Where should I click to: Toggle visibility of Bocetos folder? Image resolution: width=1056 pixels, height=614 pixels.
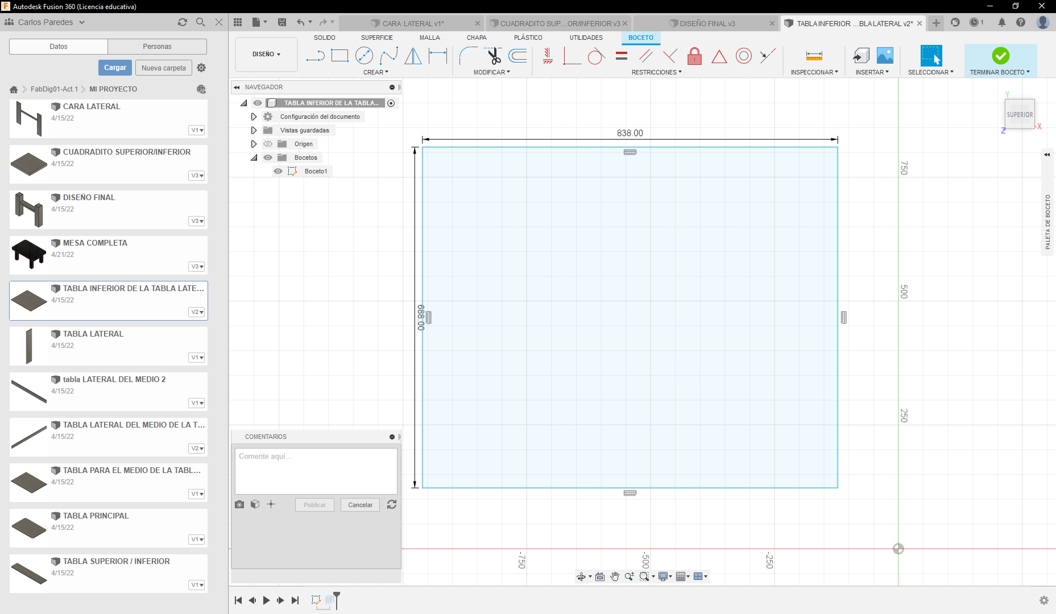pyautogui.click(x=268, y=157)
